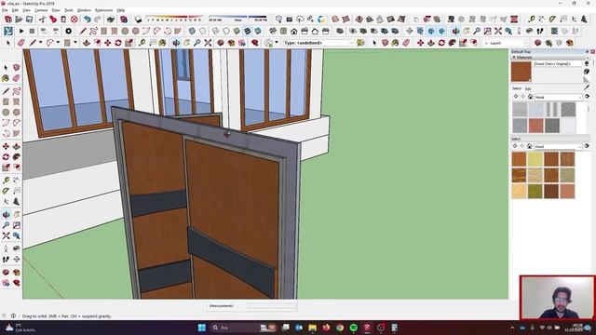Adjust the shadow month slider
The width and height of the screenshot is (596, 335).
[x=175, y=19]
